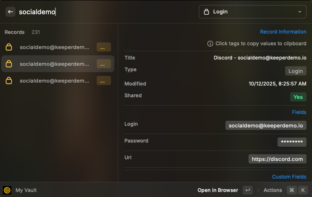
Task: Copy the socialdemo@keeperdemo.io login tag
Action: point(266,125)
